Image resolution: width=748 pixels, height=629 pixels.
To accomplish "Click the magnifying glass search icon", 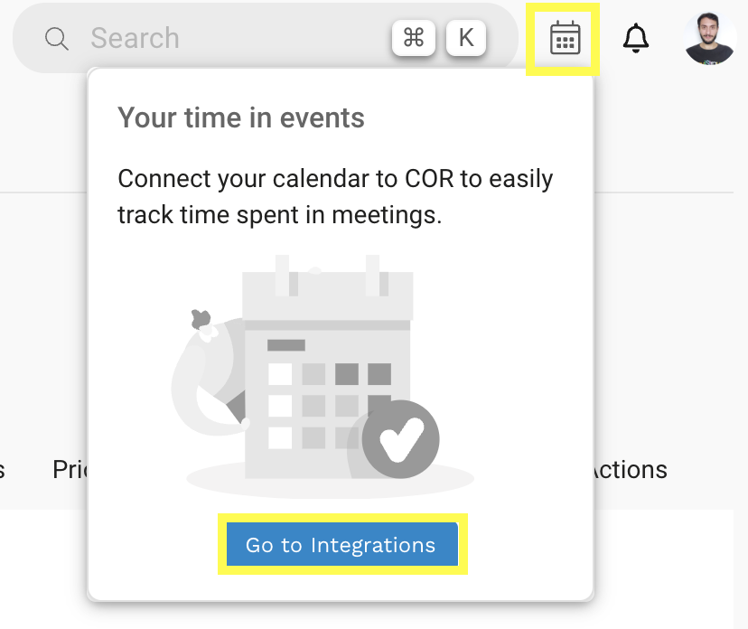I will pyautogui.click(x=57, y=39).
